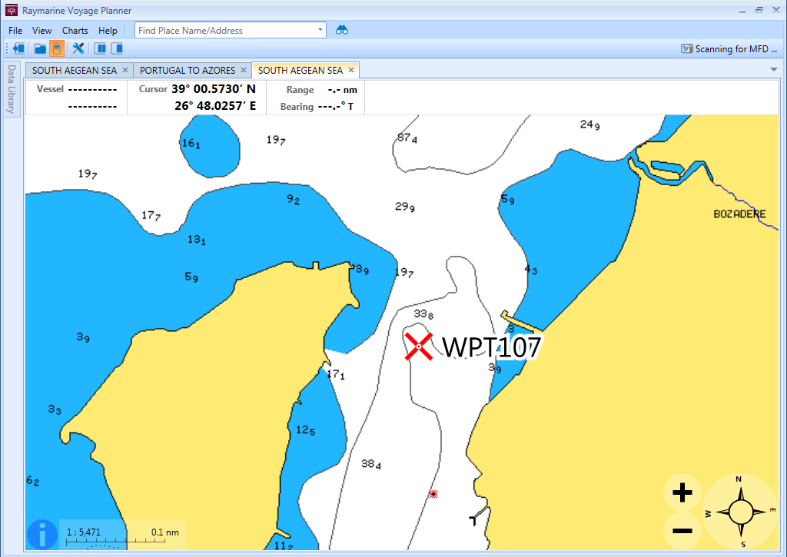The height and width of the screenshot is (557, 787).
Task: Click the depth sounding 33.8
Action: pyautogui.click(x=423, y=314)
